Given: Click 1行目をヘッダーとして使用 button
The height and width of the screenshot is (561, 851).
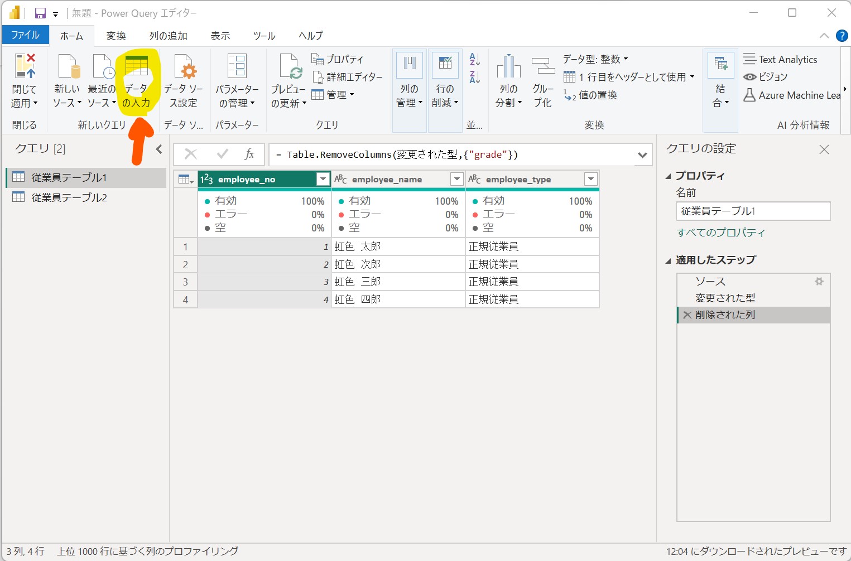Looking at the screenshot, I should coord(629,77).
